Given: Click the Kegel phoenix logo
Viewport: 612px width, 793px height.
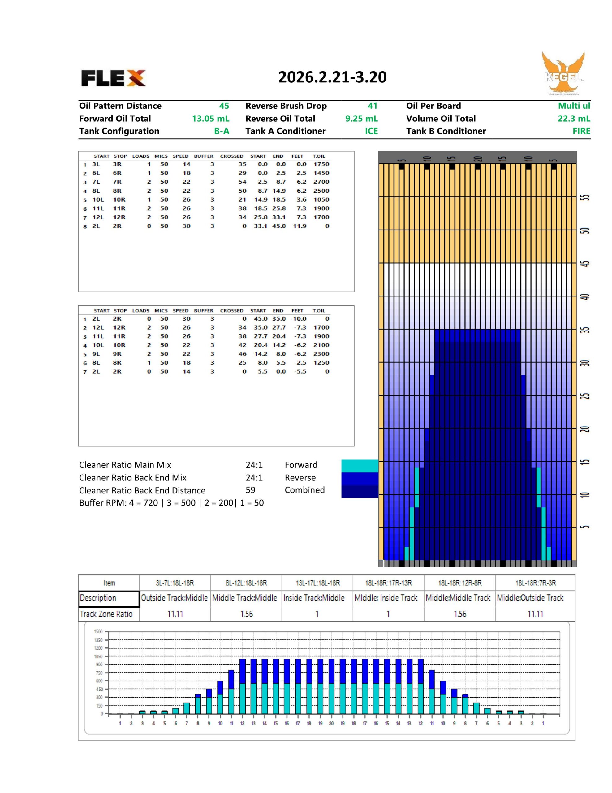Looking at the screenshot, I should (x=563, y=74).
